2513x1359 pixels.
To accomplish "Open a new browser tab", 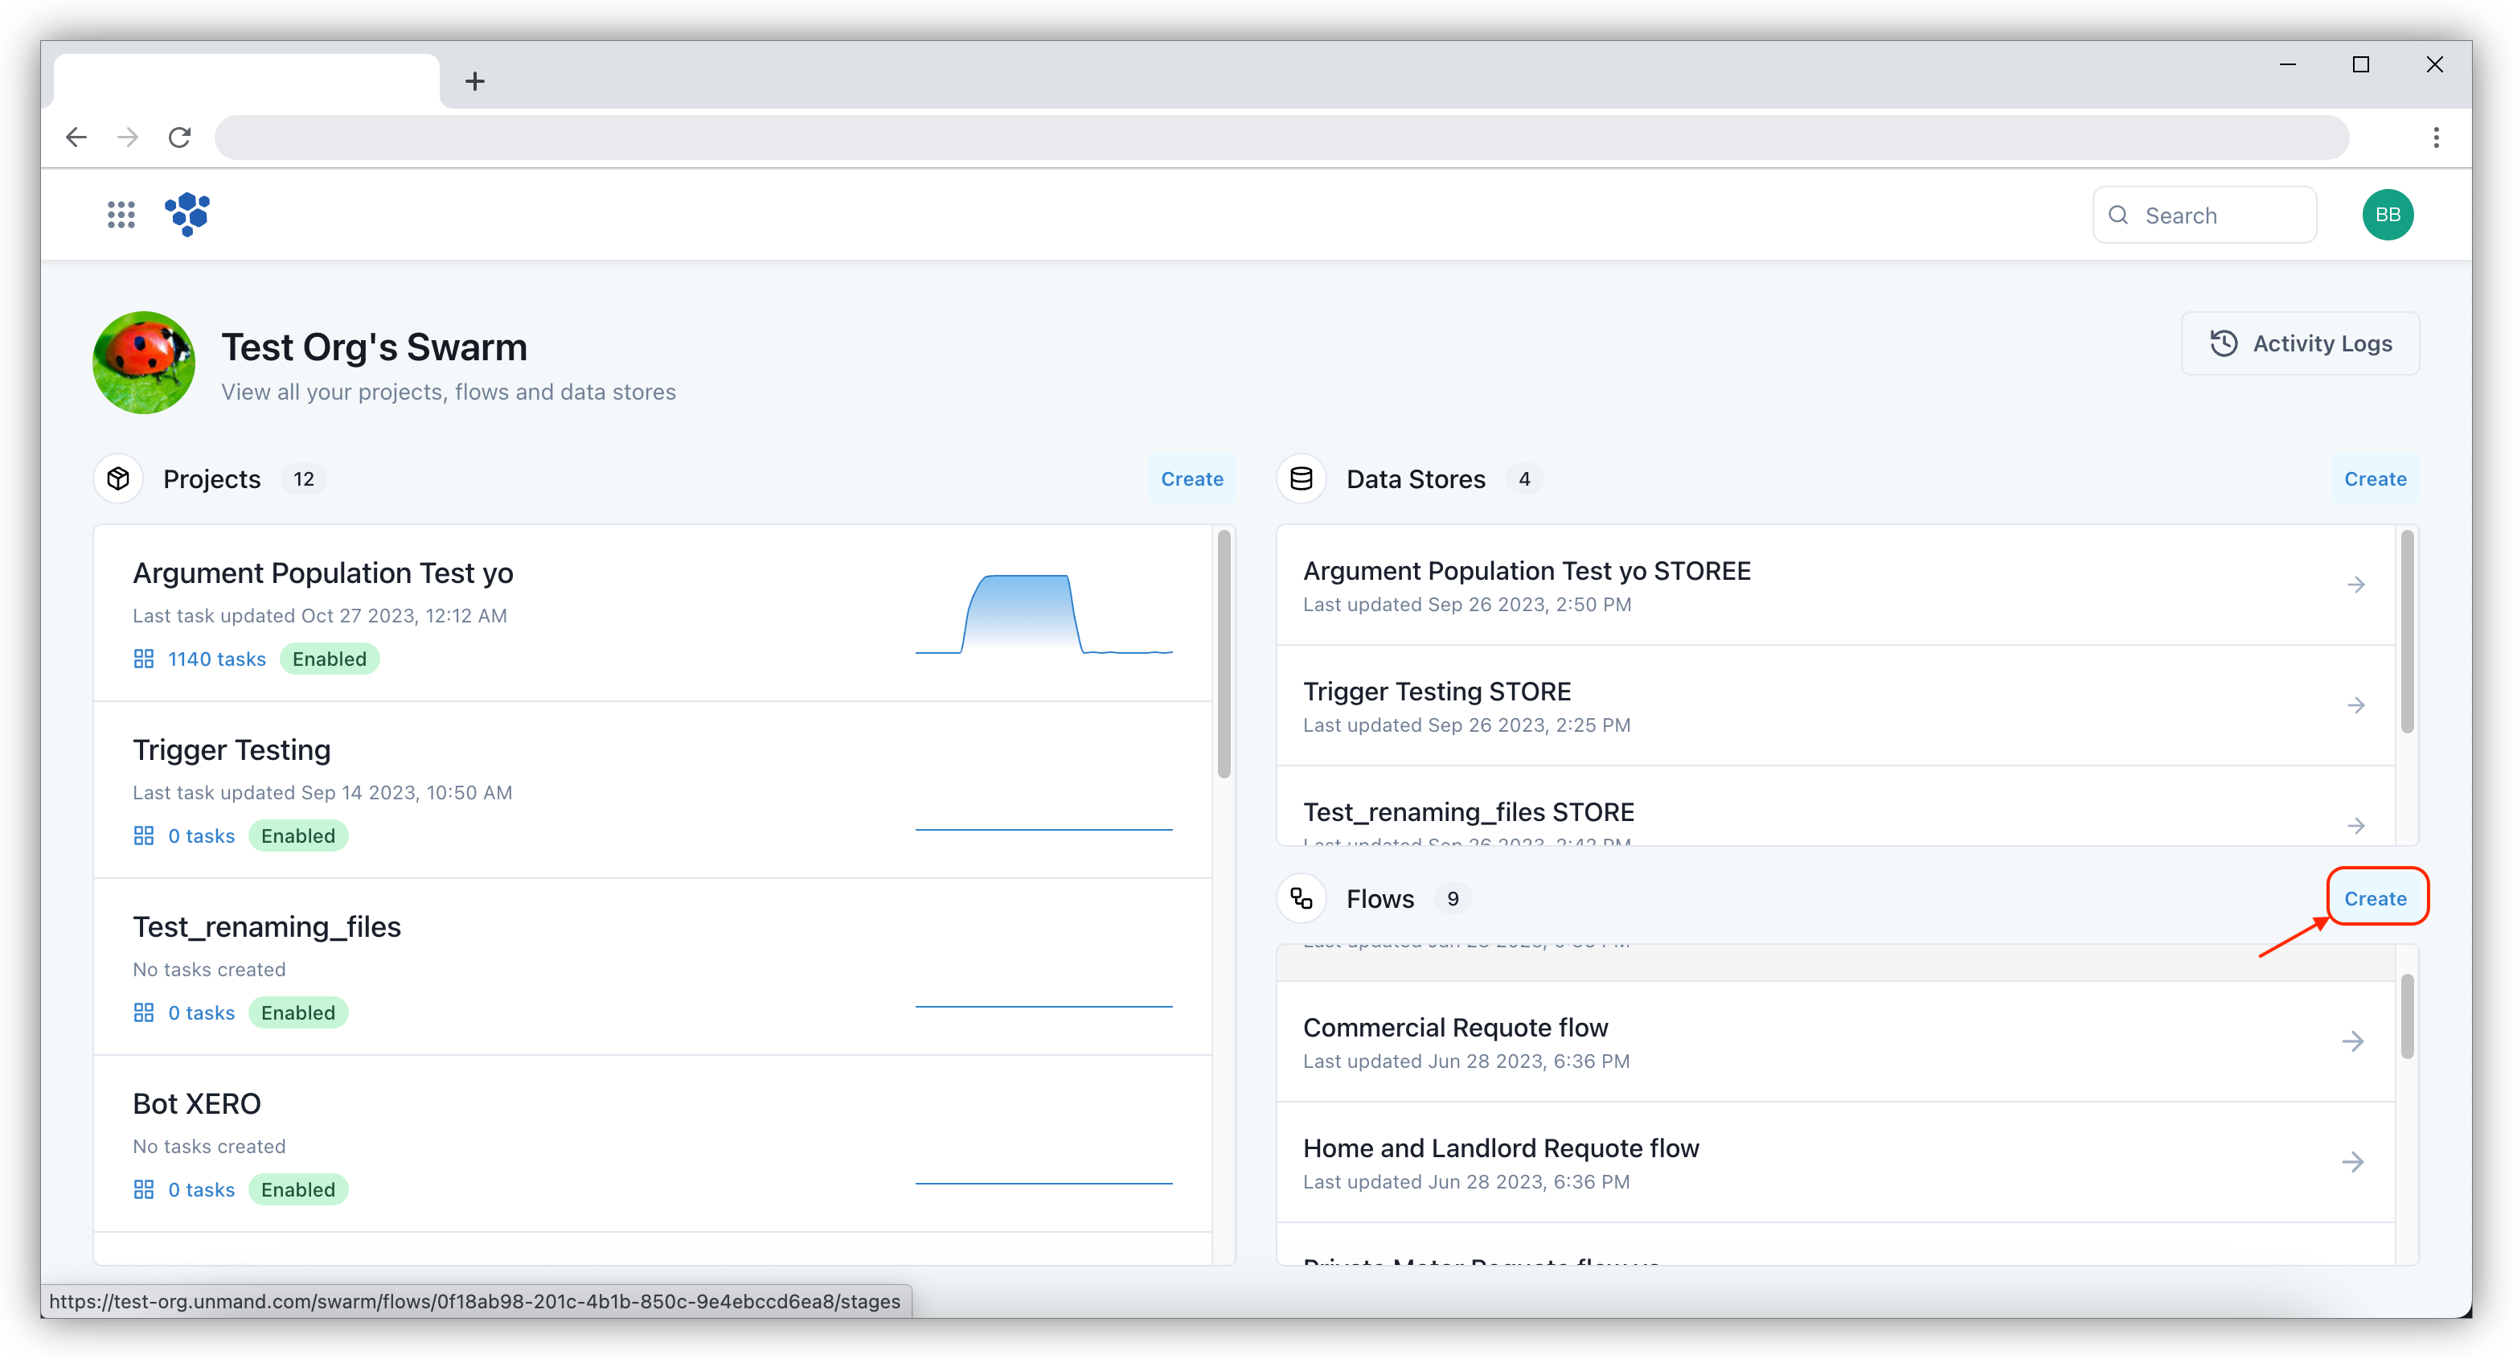I will click(475, 81).
